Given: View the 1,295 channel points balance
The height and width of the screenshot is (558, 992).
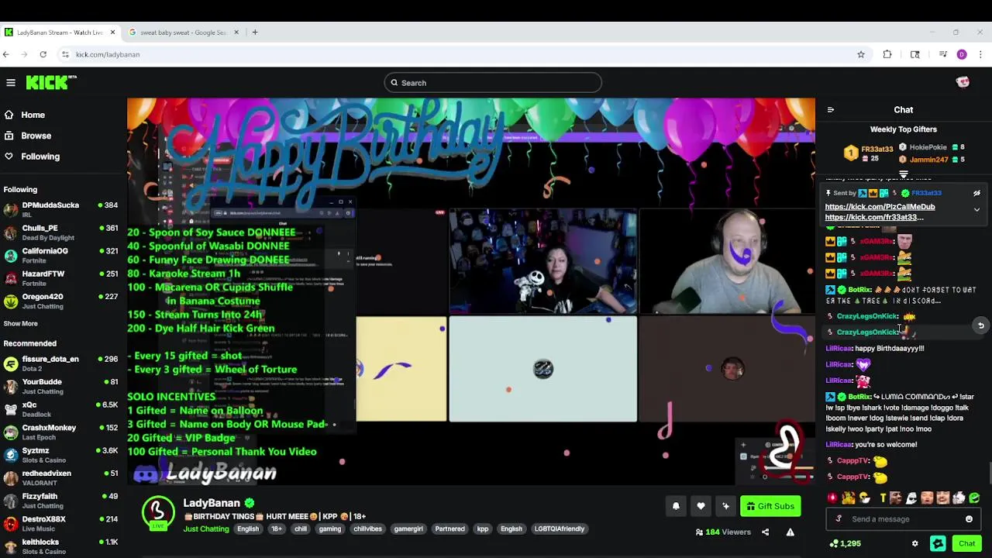Looking at the screenshot, I should 845,543.
